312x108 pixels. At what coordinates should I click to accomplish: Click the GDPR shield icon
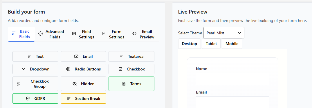(x=28, y=98)
